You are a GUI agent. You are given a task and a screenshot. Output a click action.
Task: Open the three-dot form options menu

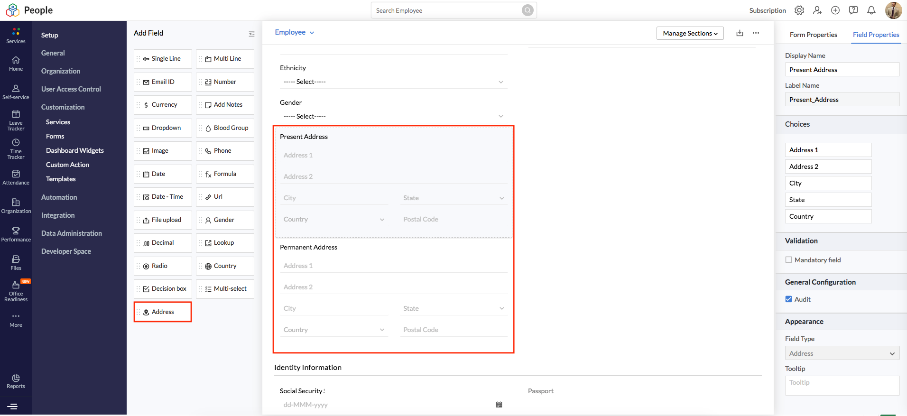click(756, 33)
